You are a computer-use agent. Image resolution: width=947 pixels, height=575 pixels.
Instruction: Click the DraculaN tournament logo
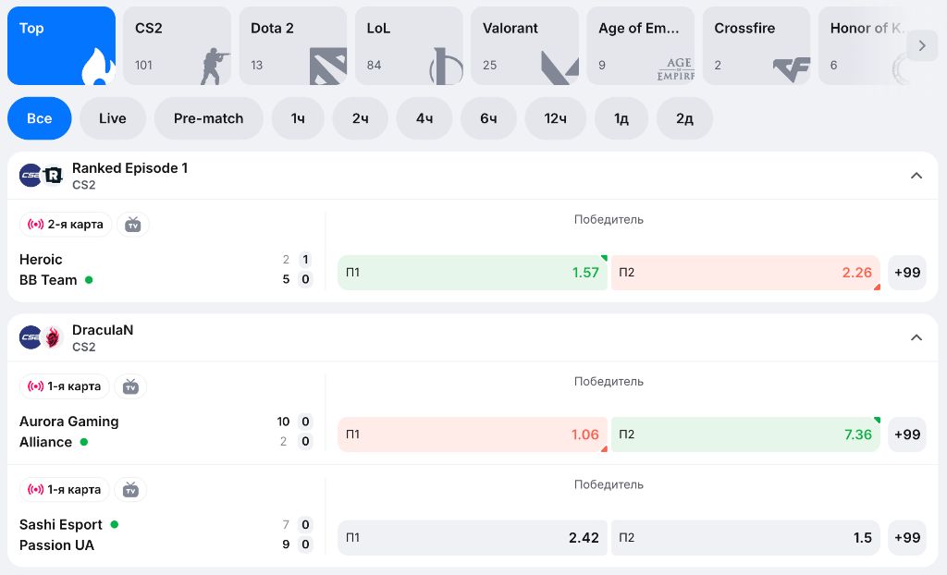(53, 337)
